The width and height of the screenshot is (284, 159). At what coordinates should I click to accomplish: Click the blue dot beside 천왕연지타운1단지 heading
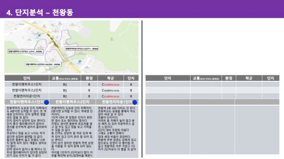tap(135, 102)
